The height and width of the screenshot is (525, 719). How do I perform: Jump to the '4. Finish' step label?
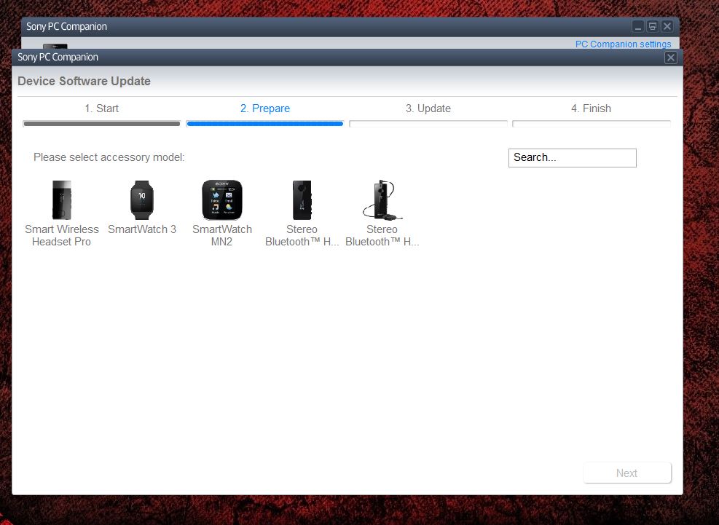click(x=591, y=108)
